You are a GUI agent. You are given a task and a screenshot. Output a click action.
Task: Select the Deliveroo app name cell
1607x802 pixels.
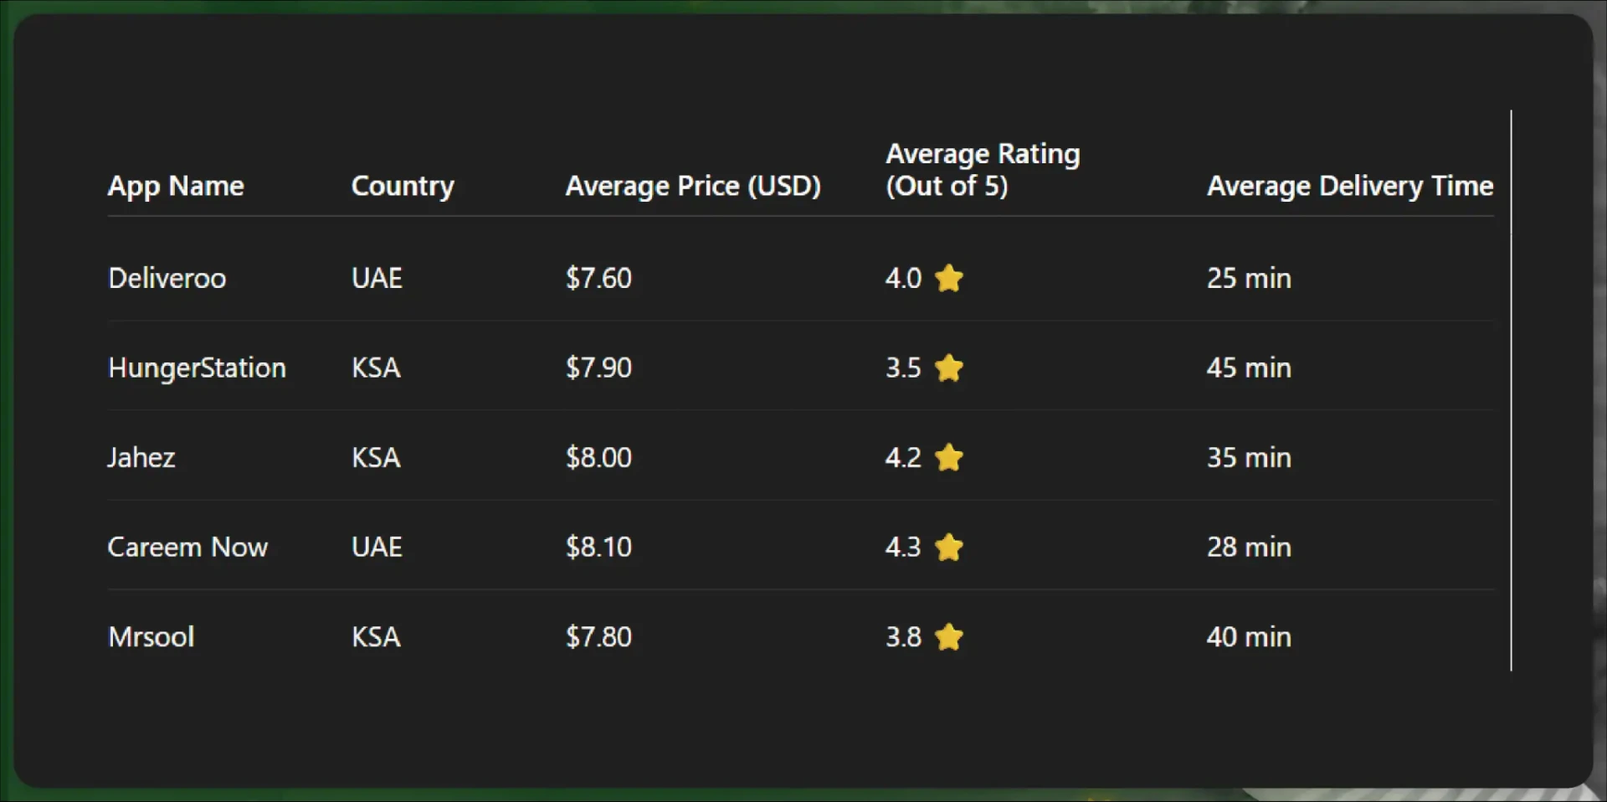point(167,278)
